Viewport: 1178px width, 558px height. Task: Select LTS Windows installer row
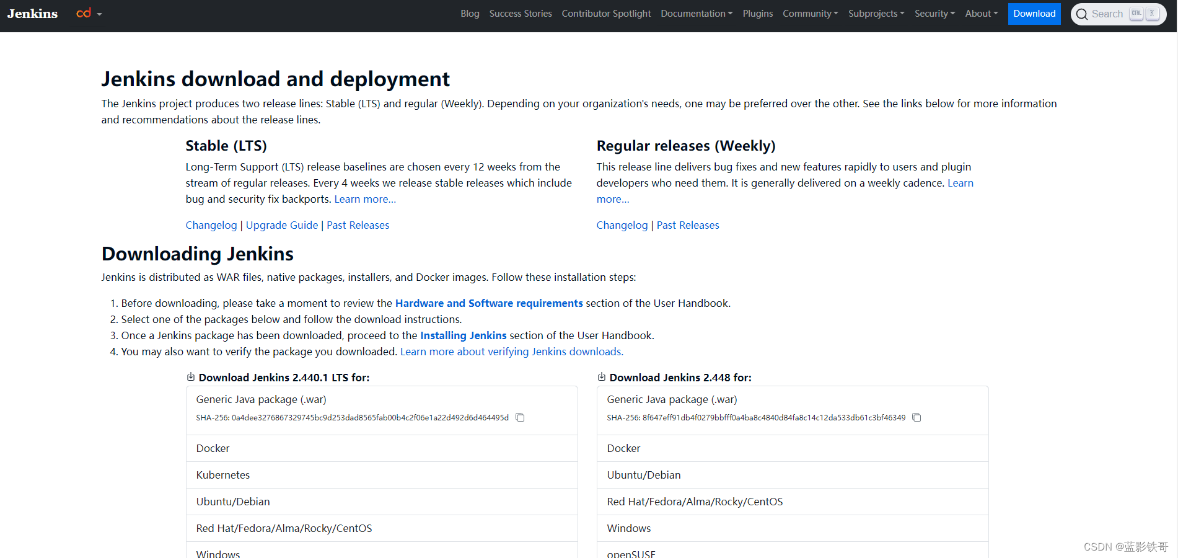tap(382, 551)
